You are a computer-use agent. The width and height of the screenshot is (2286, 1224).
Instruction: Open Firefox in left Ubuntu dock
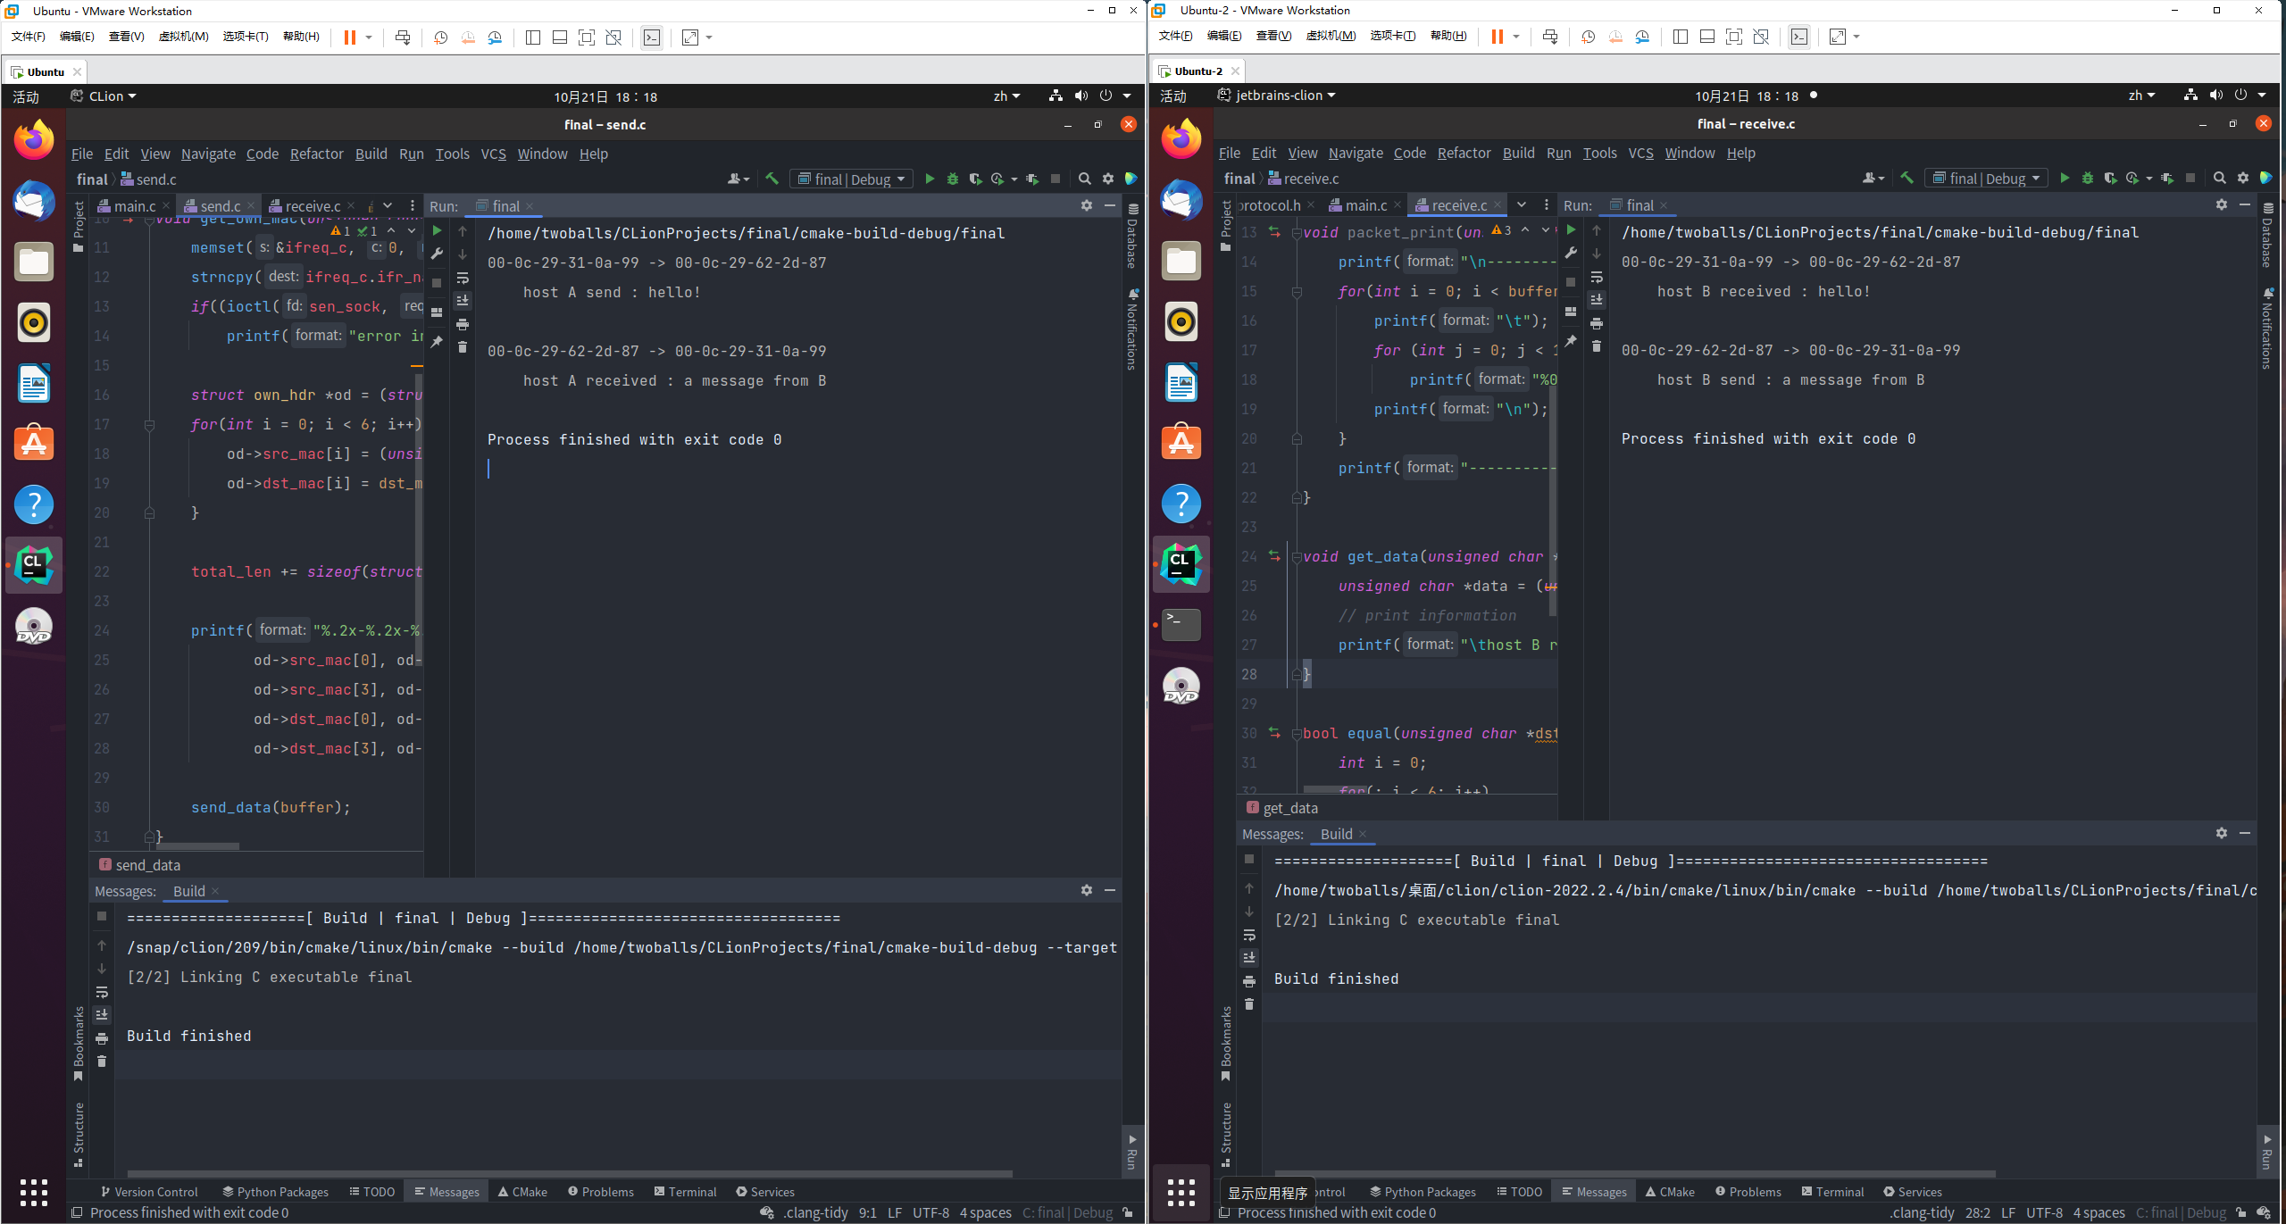click(34, 140)
